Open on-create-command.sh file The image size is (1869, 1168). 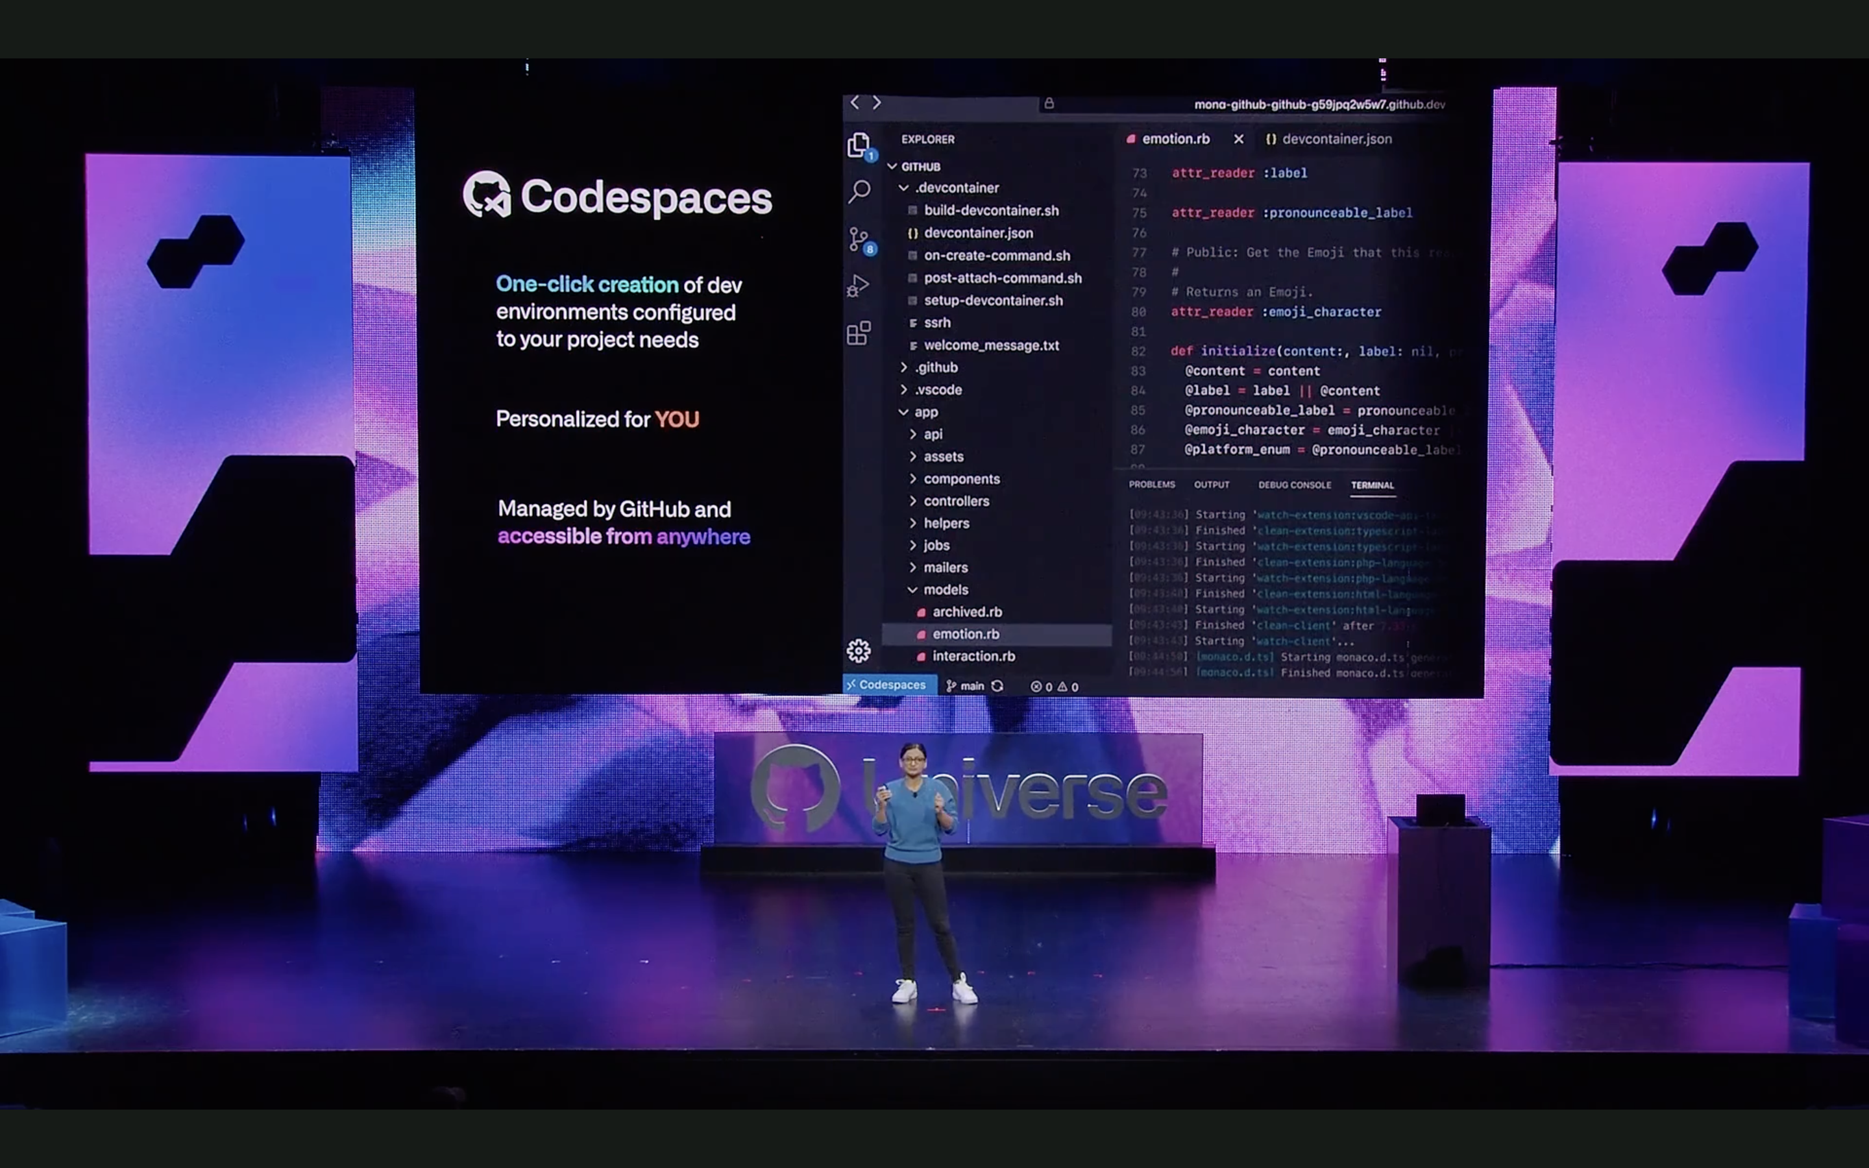(989, 256)
